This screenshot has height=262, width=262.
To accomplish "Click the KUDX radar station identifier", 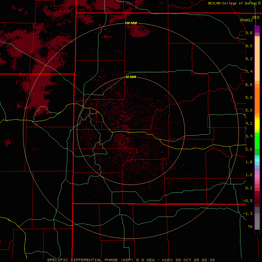I will [x=168, y=260].
